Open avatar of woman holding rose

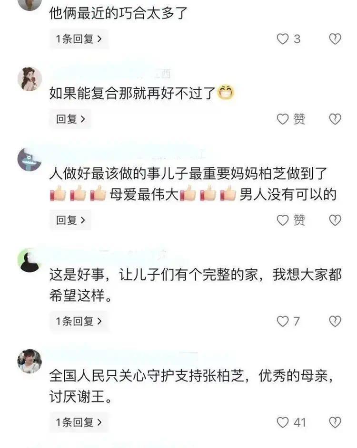pos(30,79)
